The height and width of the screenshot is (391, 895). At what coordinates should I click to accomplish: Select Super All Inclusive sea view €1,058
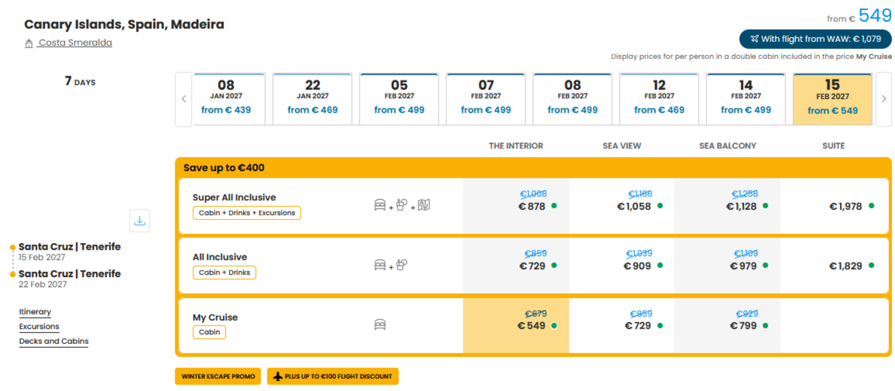coord(622,206)
